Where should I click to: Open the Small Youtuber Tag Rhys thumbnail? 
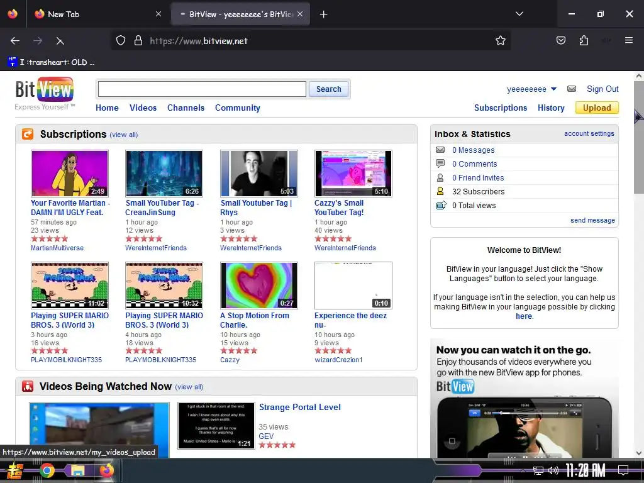click(x=258, y=174)
